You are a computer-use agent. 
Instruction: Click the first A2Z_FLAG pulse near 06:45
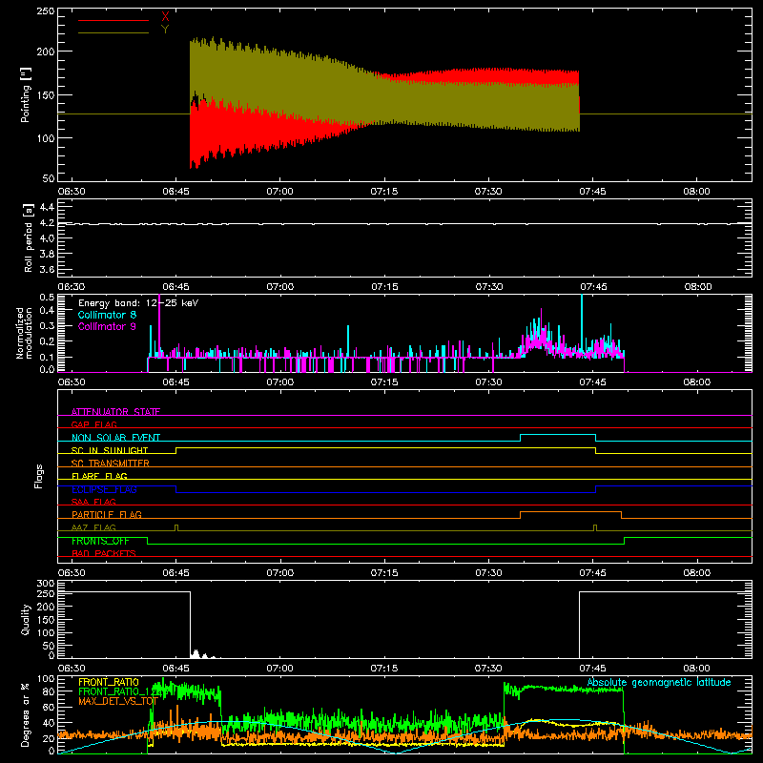(176, 527)
